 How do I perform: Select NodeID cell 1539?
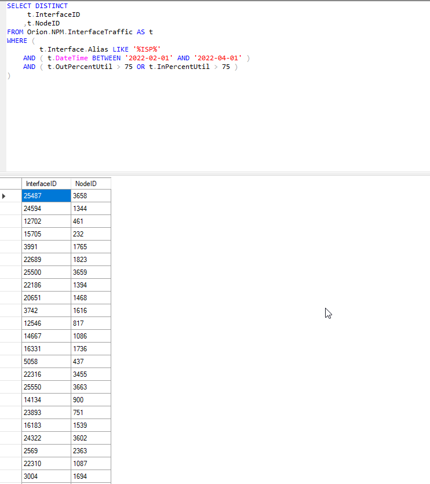pyautogui.click(x=91, y=425)
